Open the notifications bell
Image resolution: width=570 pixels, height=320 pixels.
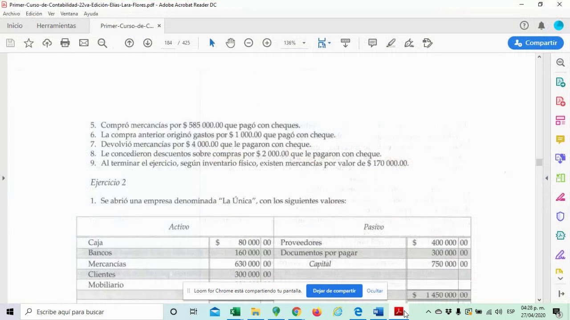click(x=541, y=26)
